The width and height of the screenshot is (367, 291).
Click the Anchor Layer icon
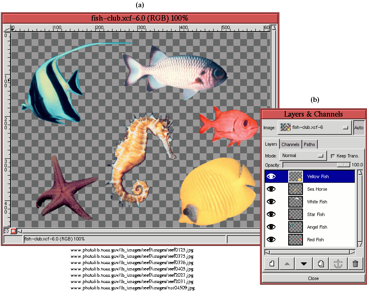point(338,264)
